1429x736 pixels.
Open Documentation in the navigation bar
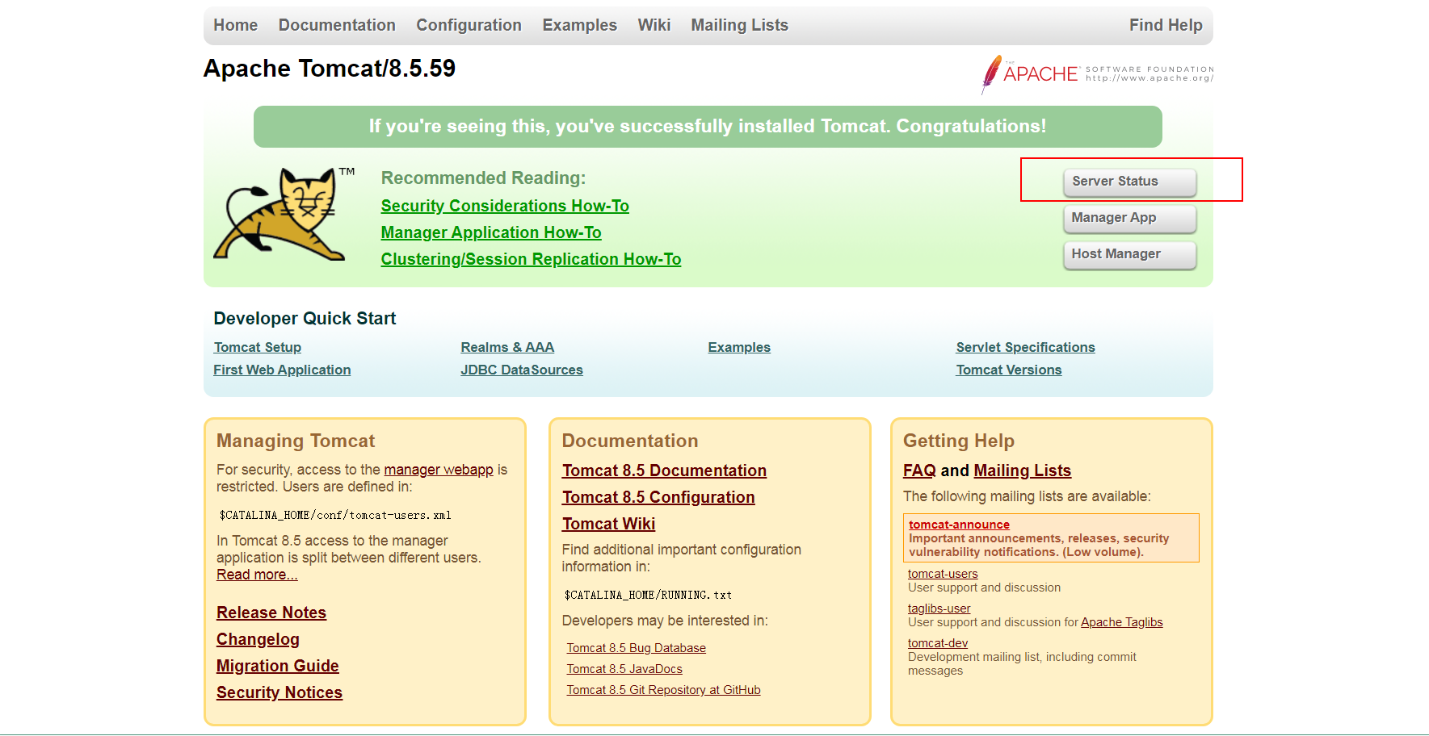coord(337,25)
